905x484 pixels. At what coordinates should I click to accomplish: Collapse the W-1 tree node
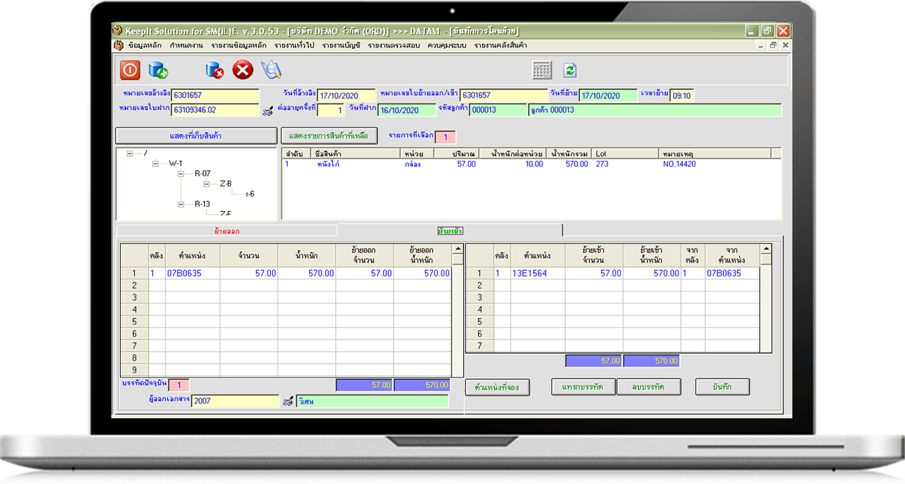click(156, 164)
